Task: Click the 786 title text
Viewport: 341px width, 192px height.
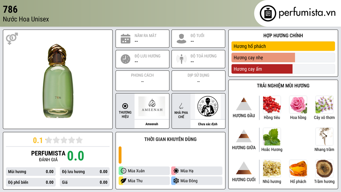Action: click(10, 9)
